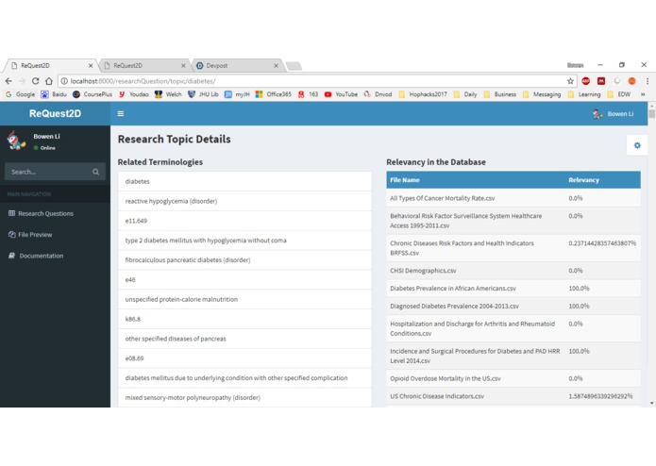Click the search magnifier icon in sidebar
This screenshot has height=466, width=656.
[96, 172]
